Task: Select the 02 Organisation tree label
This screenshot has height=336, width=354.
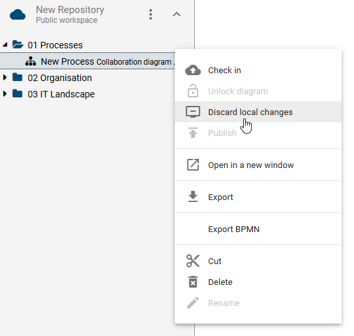Action: pyautogui.click(x=60, y=78)
